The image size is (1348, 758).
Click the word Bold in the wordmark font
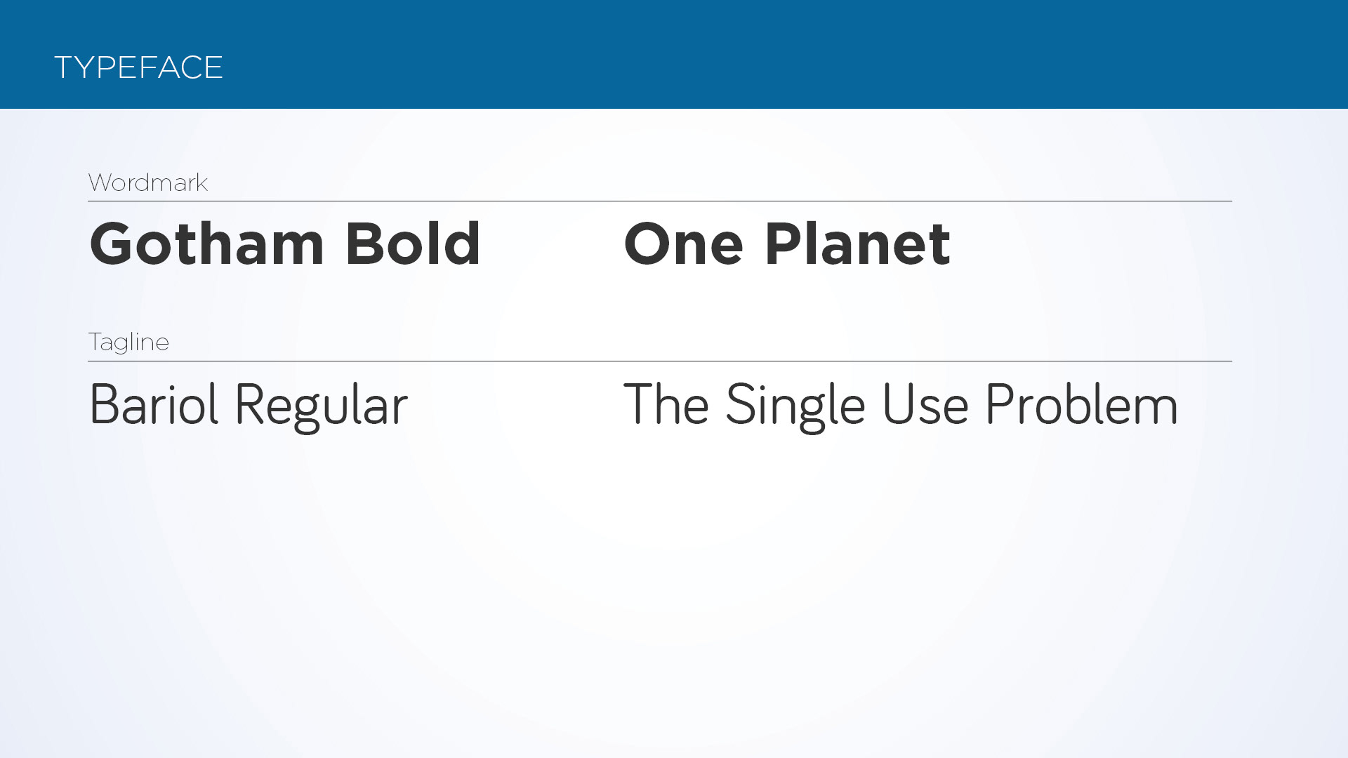click(x=413, y=244)
